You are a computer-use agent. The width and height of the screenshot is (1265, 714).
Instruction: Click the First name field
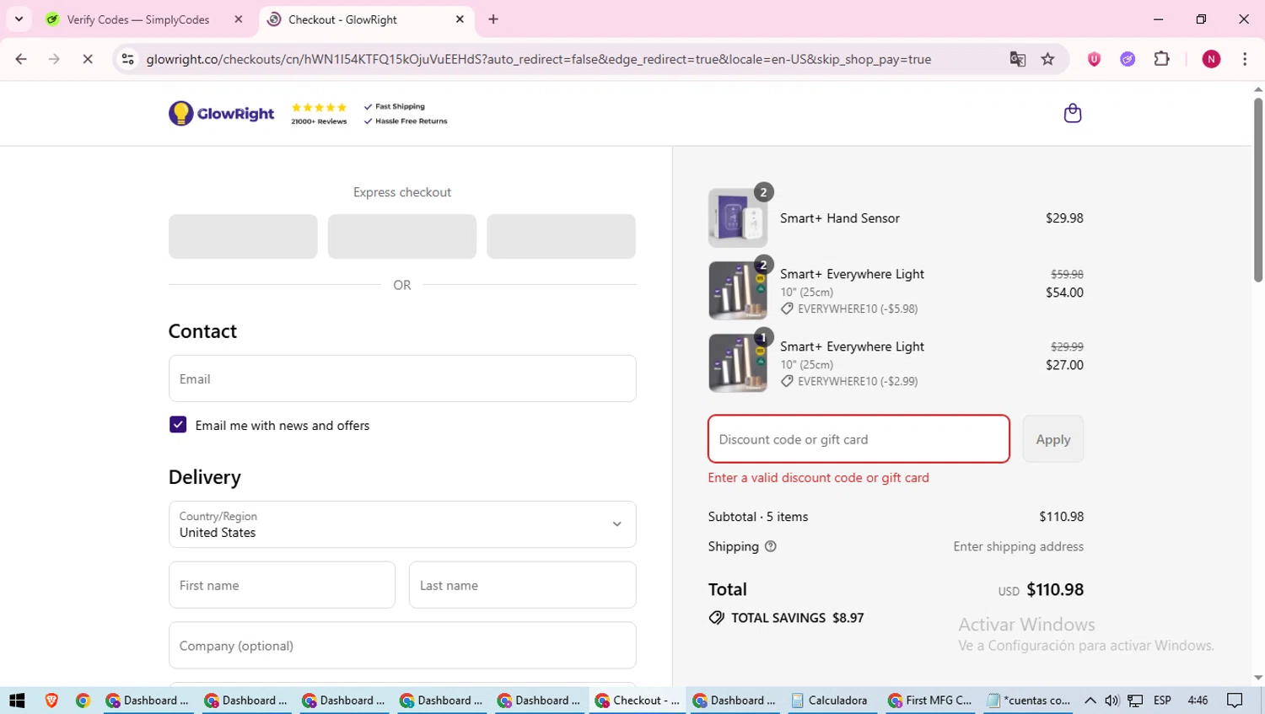tap(282, 585)
